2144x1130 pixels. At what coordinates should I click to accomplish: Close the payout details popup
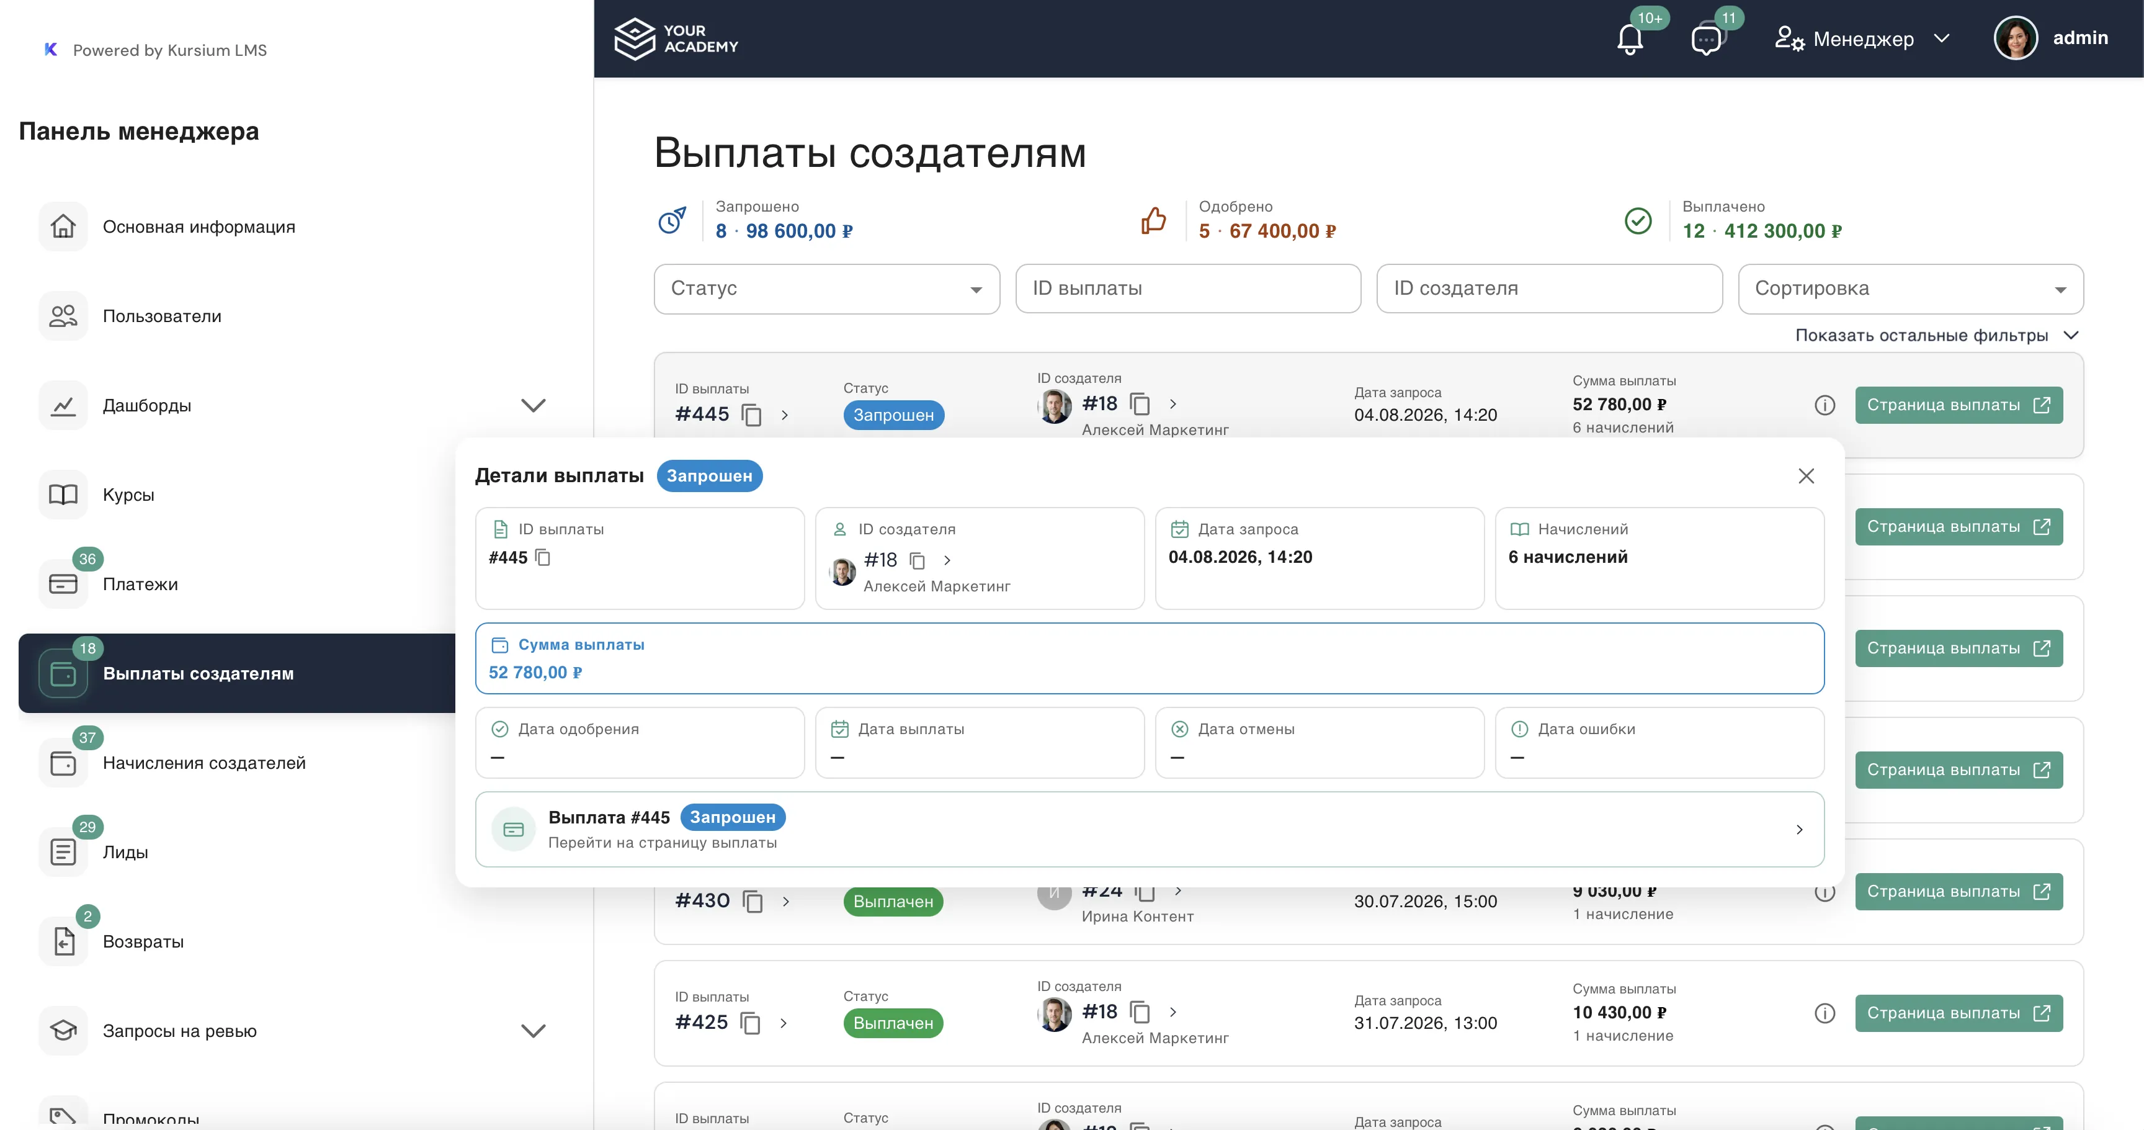click(1805, 475)
